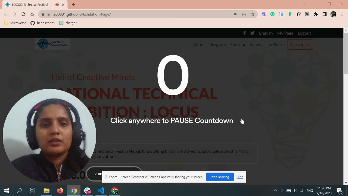Open the About nav item
Screen dimensions: 348x196
[199, 44]
